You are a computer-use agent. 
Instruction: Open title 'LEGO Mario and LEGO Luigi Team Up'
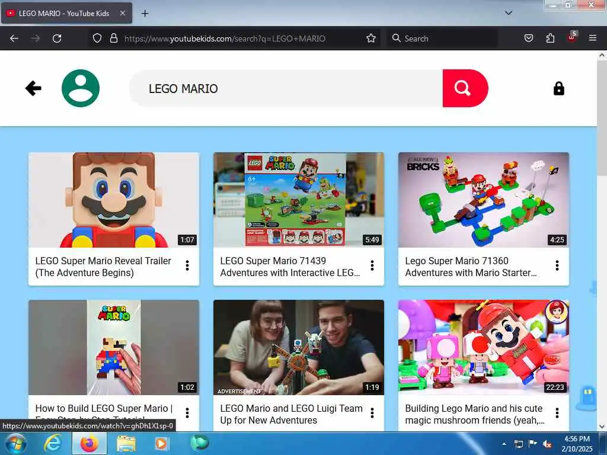click(291, 414)
